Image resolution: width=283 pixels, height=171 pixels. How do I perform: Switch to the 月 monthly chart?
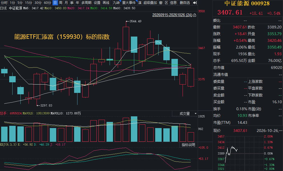pyautogui.click(x=66, y=3)
